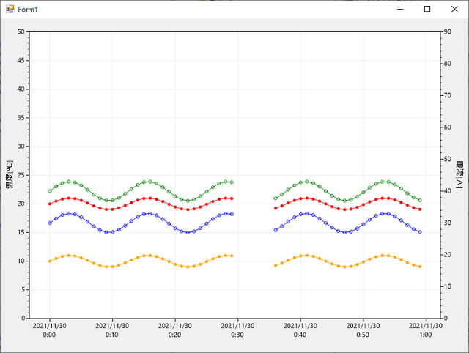The height and width of the screenshot is (353, 469).
Task: Click the 温度[℃] left axis title
Action: [9, 174]
